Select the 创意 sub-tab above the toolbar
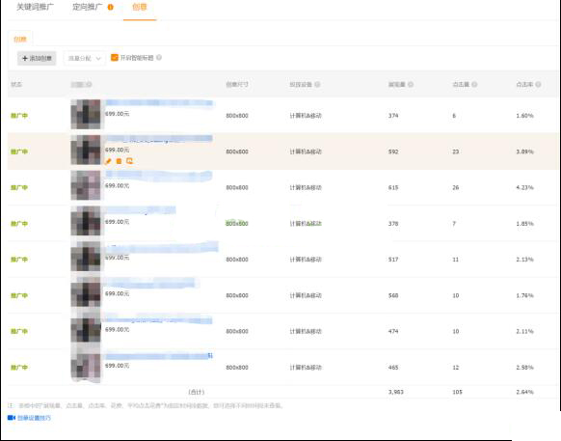The height and width of the screenshot is (441, 561). click(20, 39)
